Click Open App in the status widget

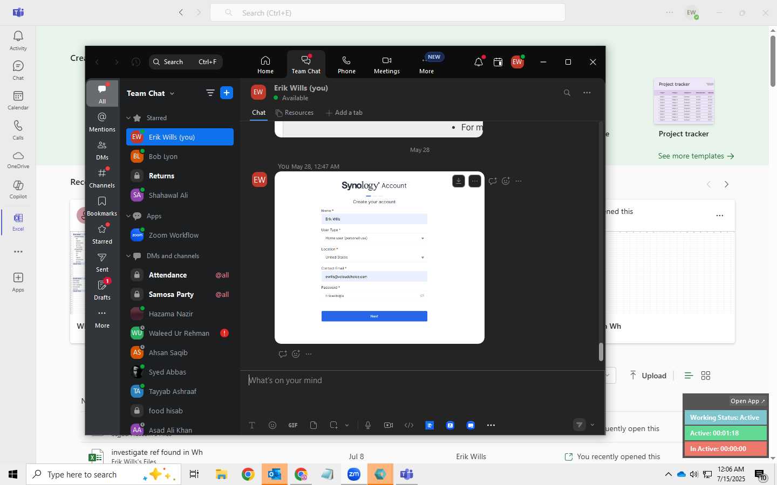748,401
